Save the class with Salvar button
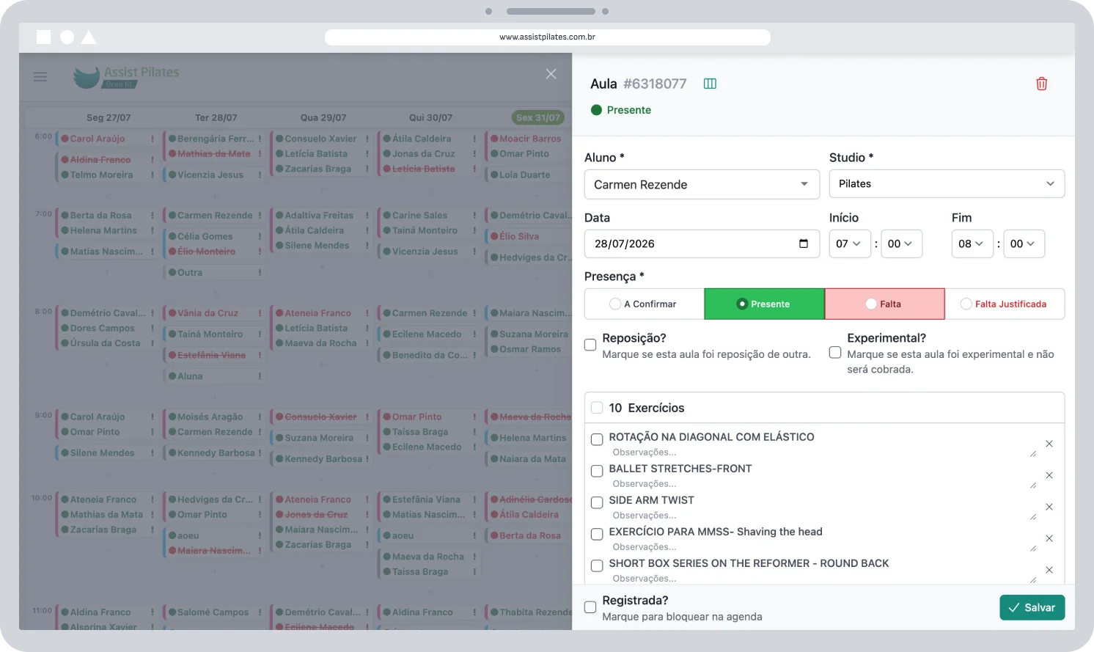Screen dimensions: 1094x652 (1032, 607)
